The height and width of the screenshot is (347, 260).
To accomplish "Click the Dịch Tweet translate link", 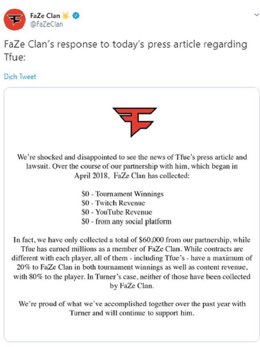I will (x=20, y=77).
